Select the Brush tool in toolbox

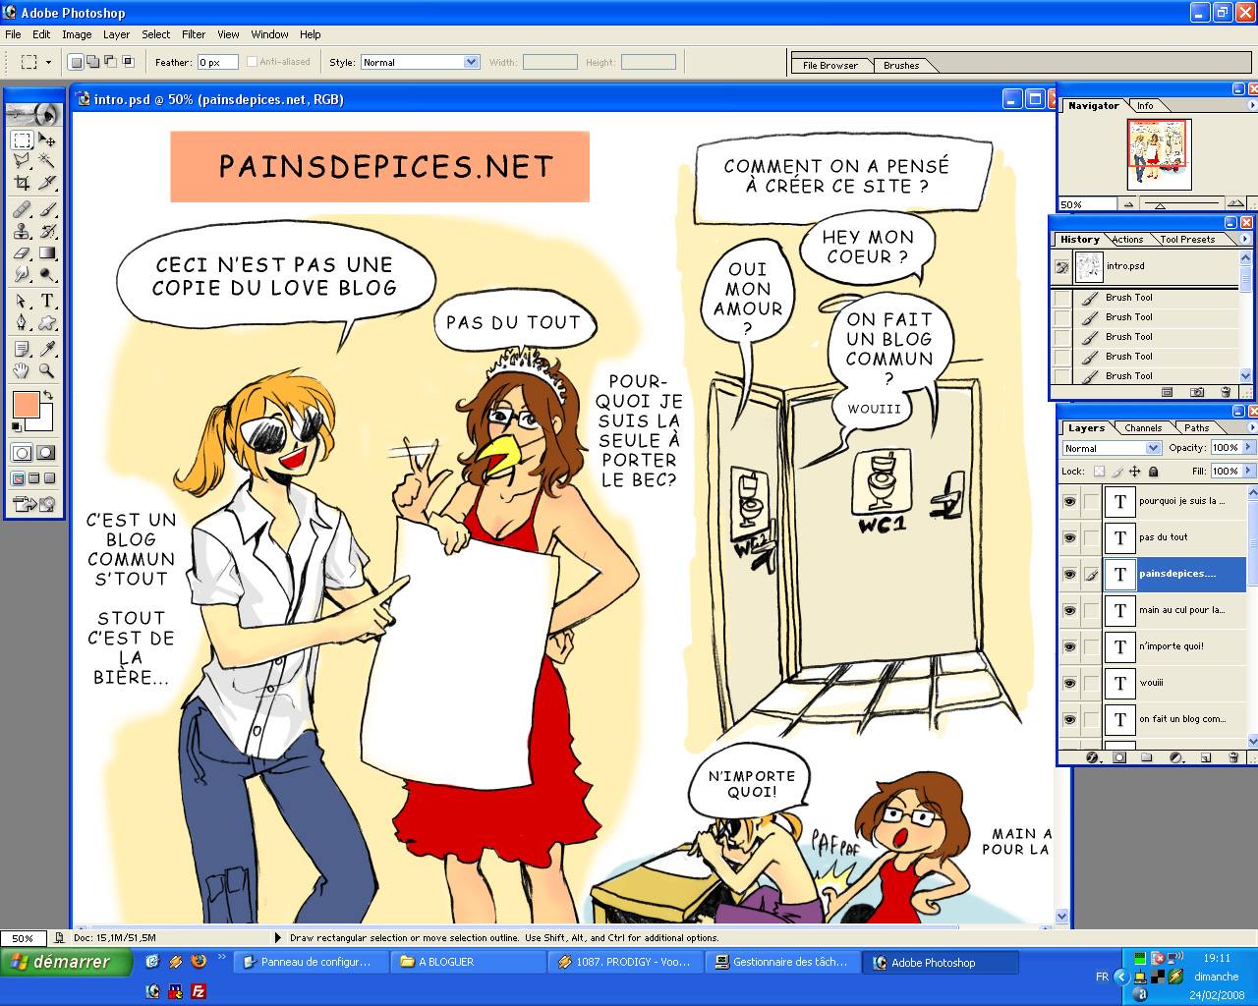tap(47, 210)
